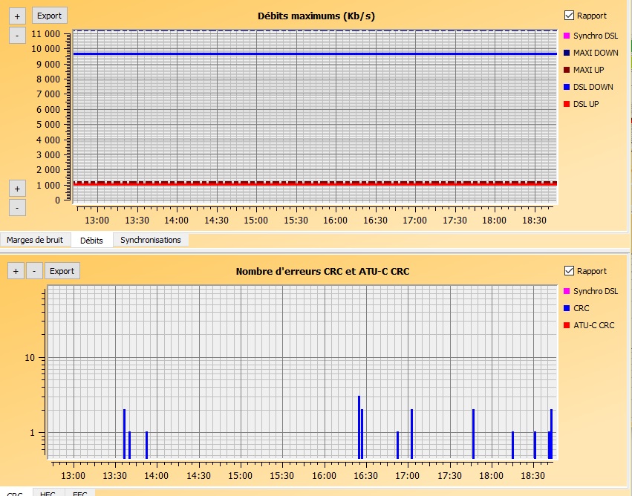This screenshot has height=496, width=632.
Task: Zoom in with the Débits chart's top plus button
Action: click(17, 16)
